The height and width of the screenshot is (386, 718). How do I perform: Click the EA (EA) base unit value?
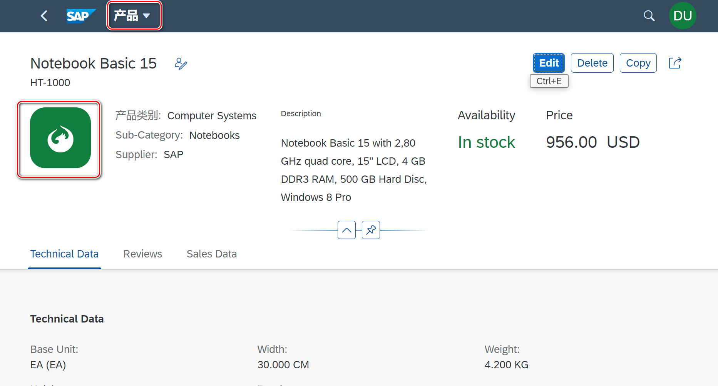tap(48, 365)
